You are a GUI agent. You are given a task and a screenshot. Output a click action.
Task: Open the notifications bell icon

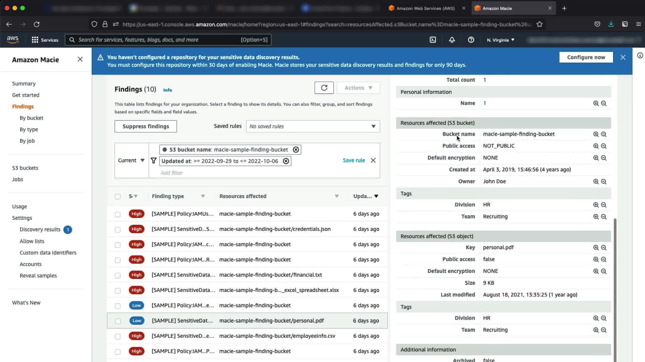click(452, 40)
